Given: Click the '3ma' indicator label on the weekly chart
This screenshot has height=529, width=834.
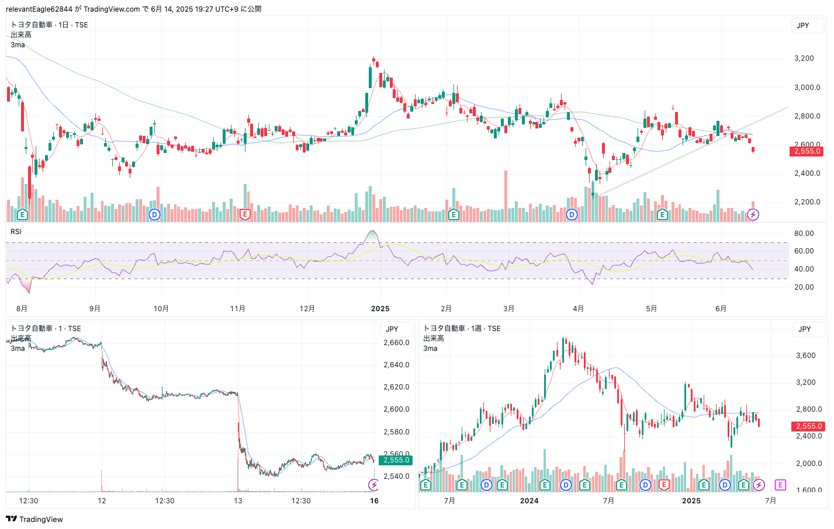Looking at the screenshot, I should (x=430, y=348).
